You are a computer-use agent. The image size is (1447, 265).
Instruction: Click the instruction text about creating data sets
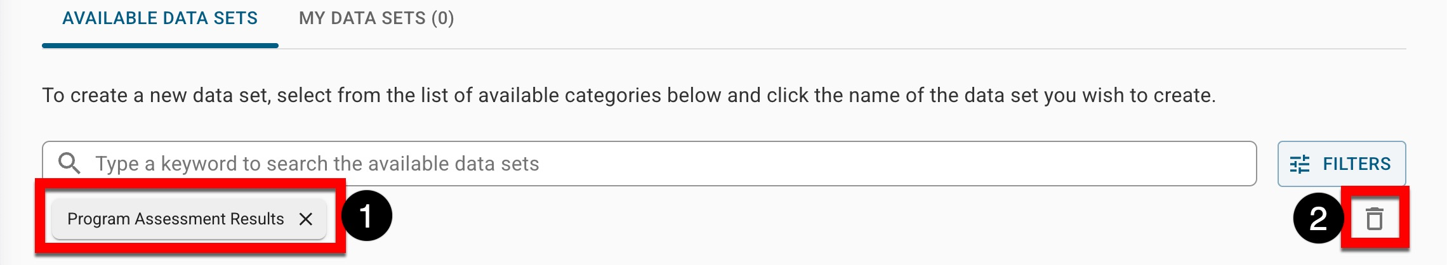coord(628,95)
